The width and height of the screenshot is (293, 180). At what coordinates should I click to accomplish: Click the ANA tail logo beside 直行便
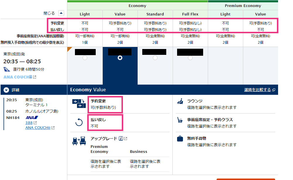pyautogui.click(x=7, y=69)
